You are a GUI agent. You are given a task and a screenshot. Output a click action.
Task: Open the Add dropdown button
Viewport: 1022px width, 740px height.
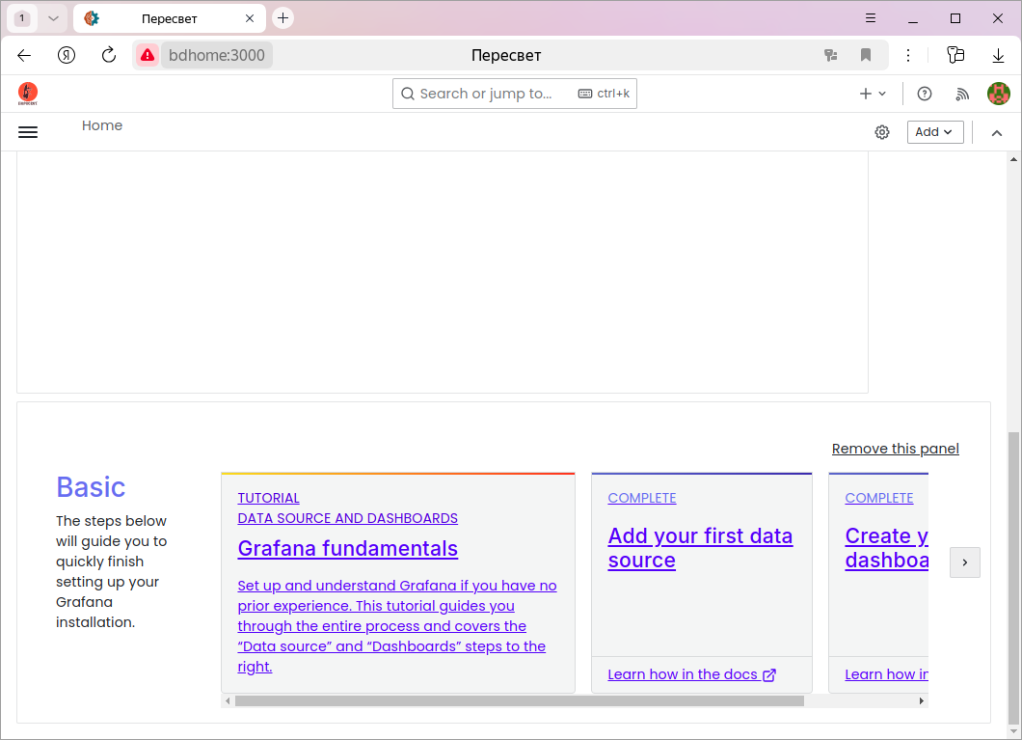pyautogui.click(x=934, y=132)
